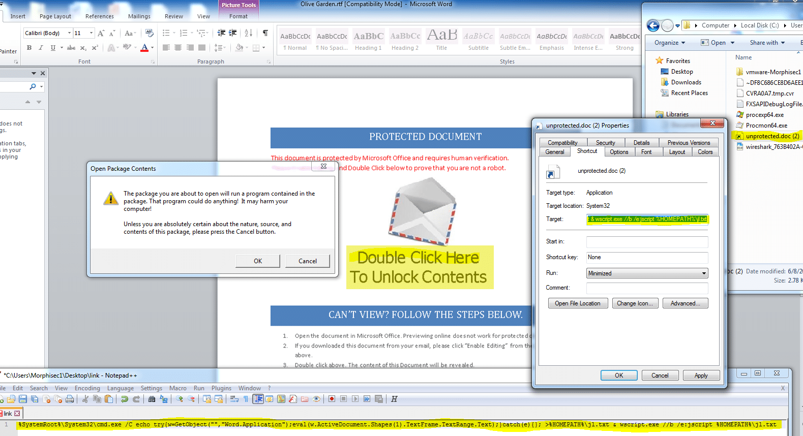Click Advanced button in Properties
803x436 pixels.
point(685,303)
